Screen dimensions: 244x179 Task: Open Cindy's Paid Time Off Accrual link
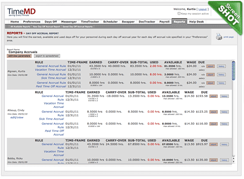tap(54, 133)
